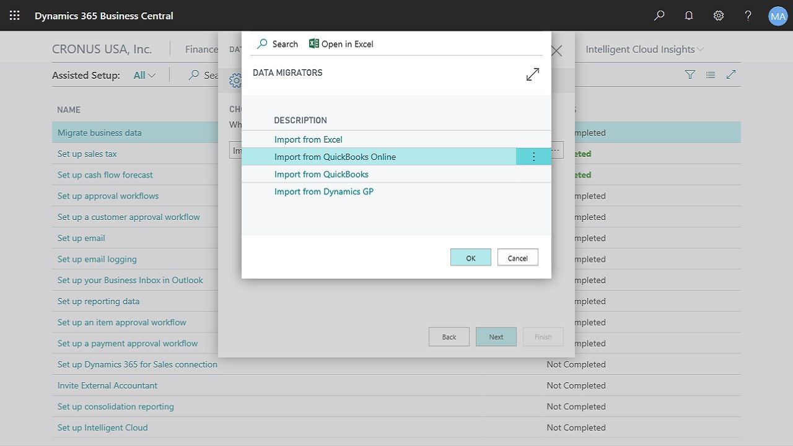793x446 pixels.
Task: Click Not Completed status for Dynamics 365 Sales connection
Action: (x=576, y=364)
